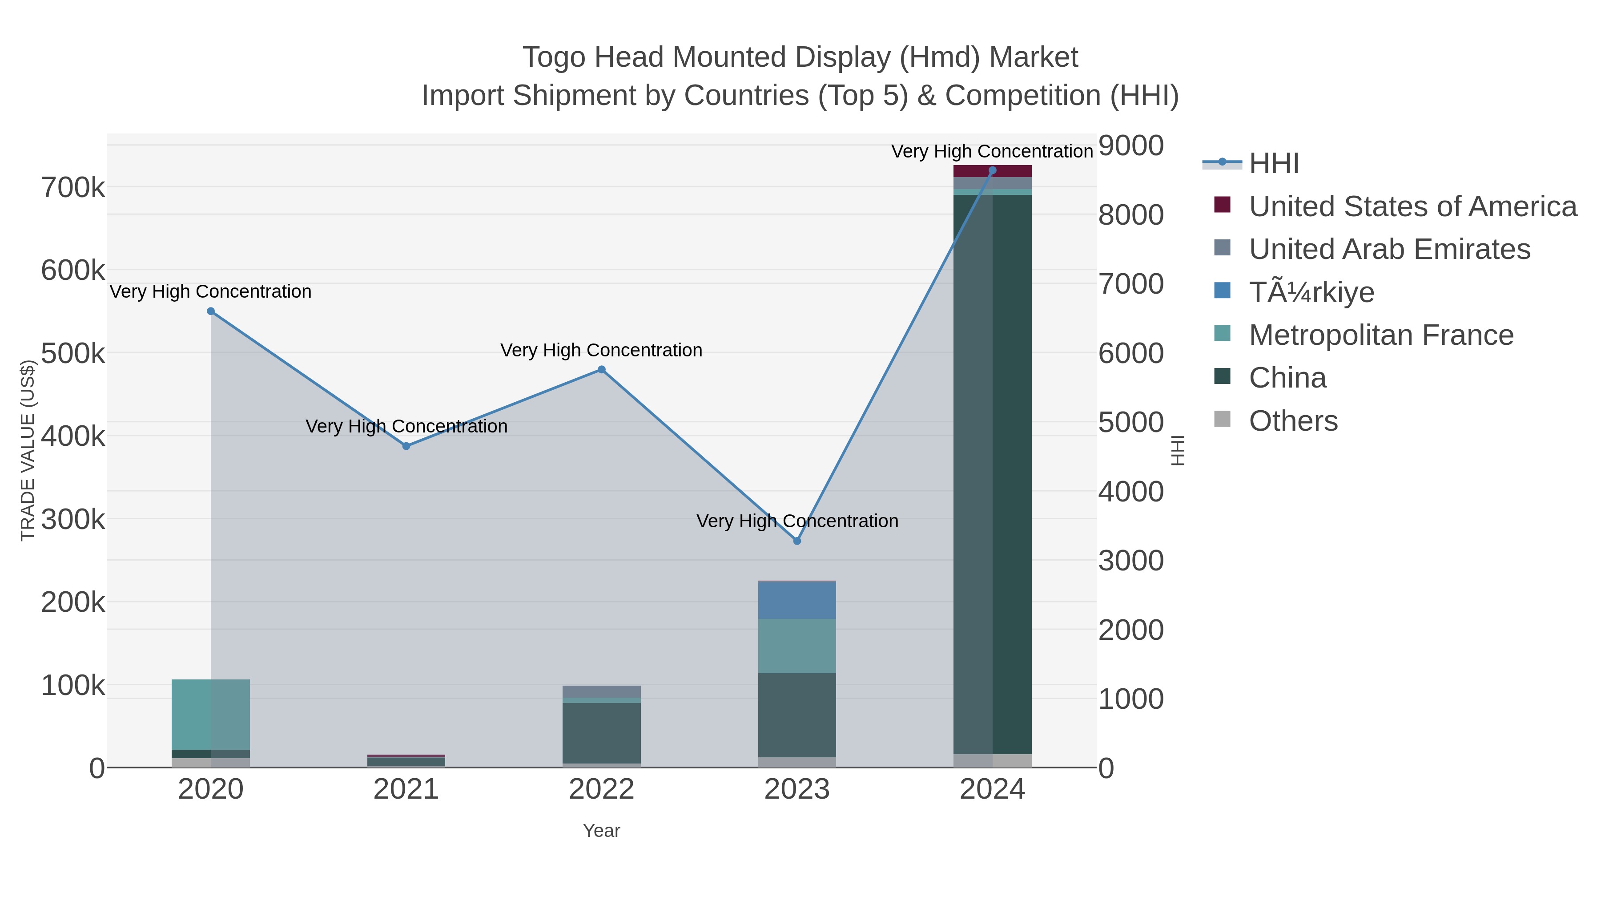
Task: Click the China segment of the 2023 bar
Action: (x=797, y=715)
